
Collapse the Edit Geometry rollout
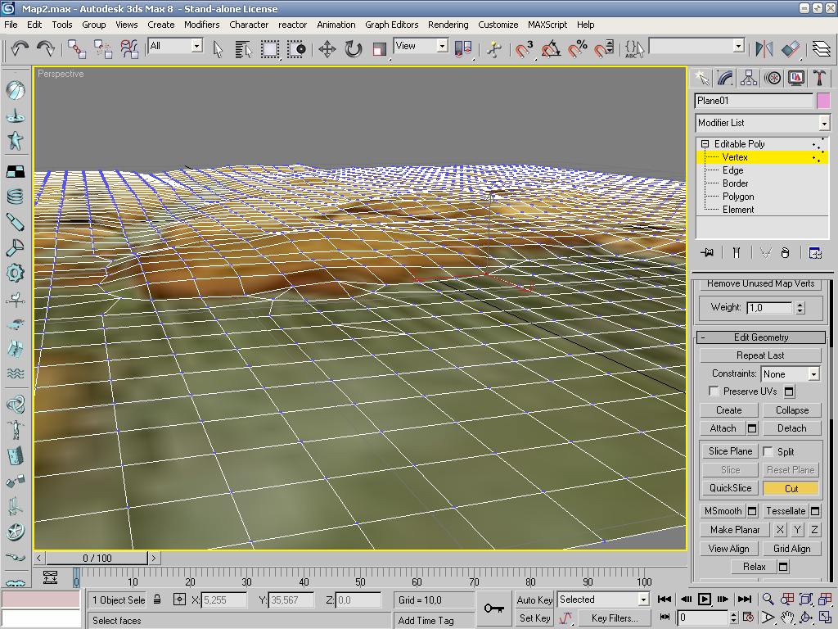pyautogui.click(x=761, y=337)
